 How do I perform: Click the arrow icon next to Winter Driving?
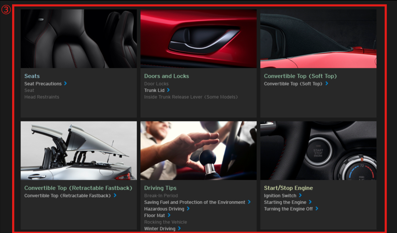[179, 229]
